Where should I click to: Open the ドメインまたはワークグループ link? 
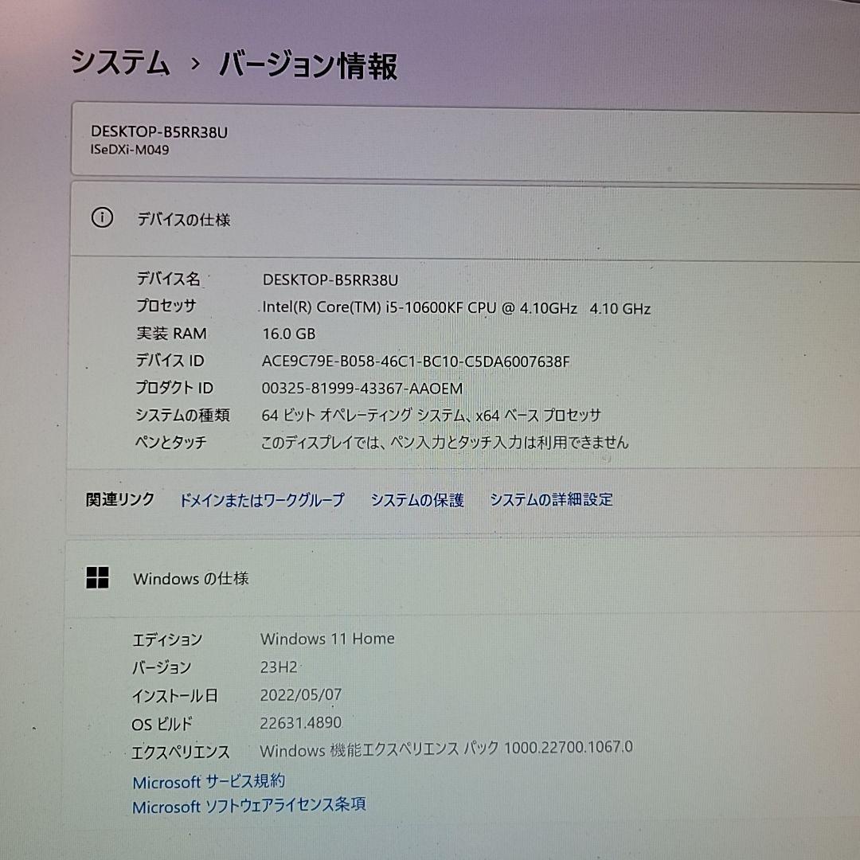[263, 499]
